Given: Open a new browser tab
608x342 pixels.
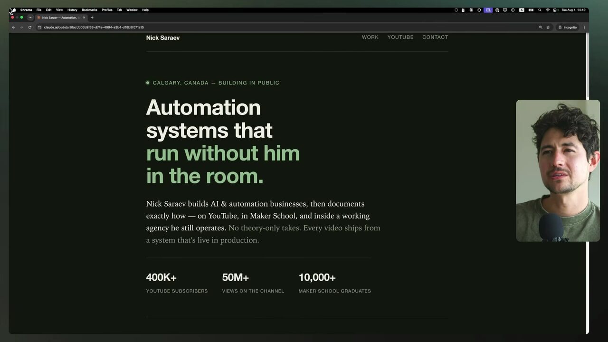Looking at the screenshot, I should point(92,18).
